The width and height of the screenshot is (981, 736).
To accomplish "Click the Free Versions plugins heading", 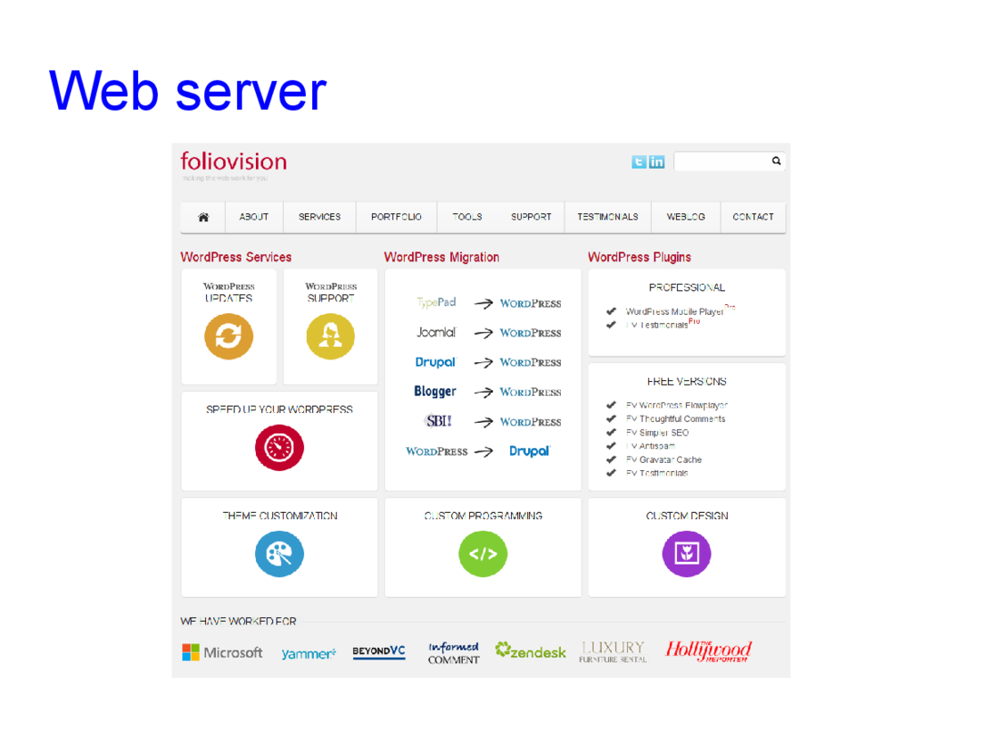I will 687,381.
